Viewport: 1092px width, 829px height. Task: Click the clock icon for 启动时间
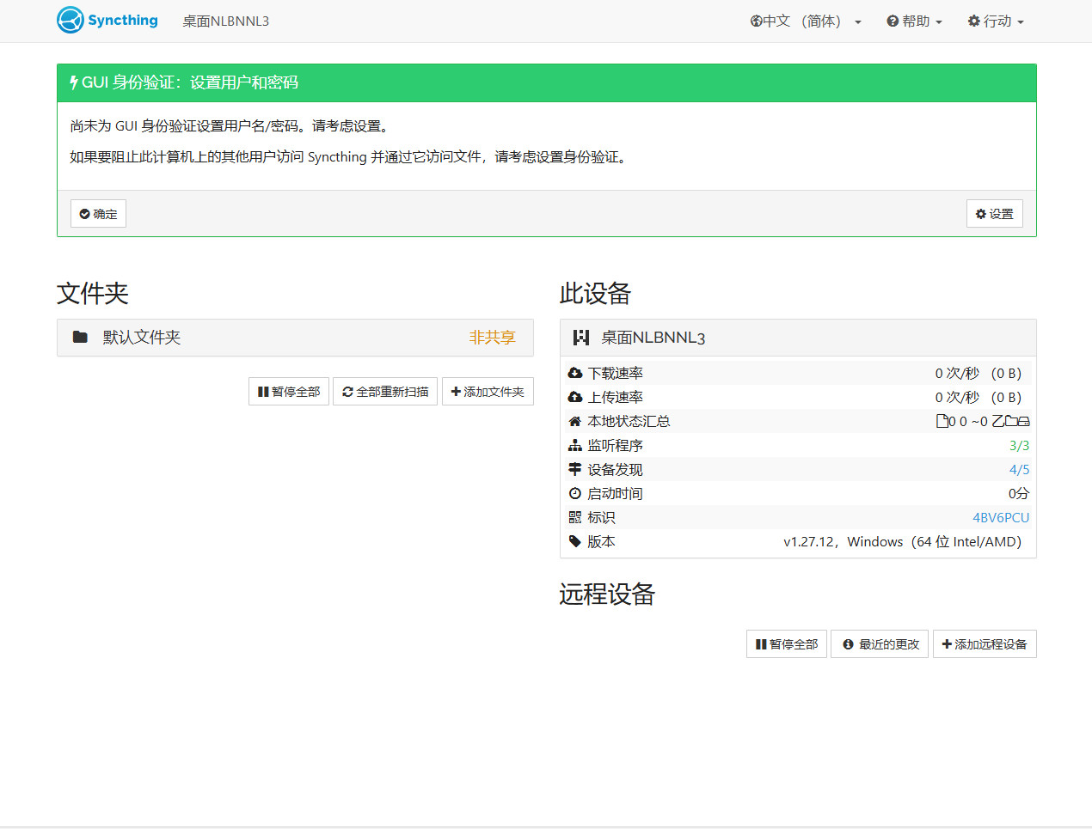(575, 493)
